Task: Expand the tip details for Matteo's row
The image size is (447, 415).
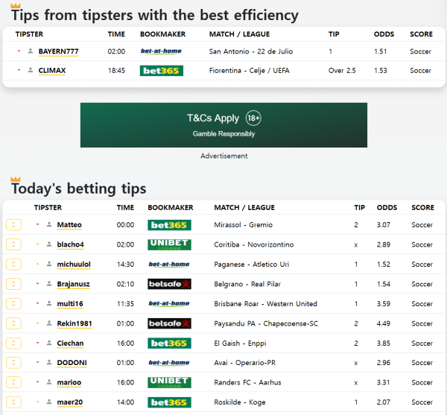Action: click(13, 225)
